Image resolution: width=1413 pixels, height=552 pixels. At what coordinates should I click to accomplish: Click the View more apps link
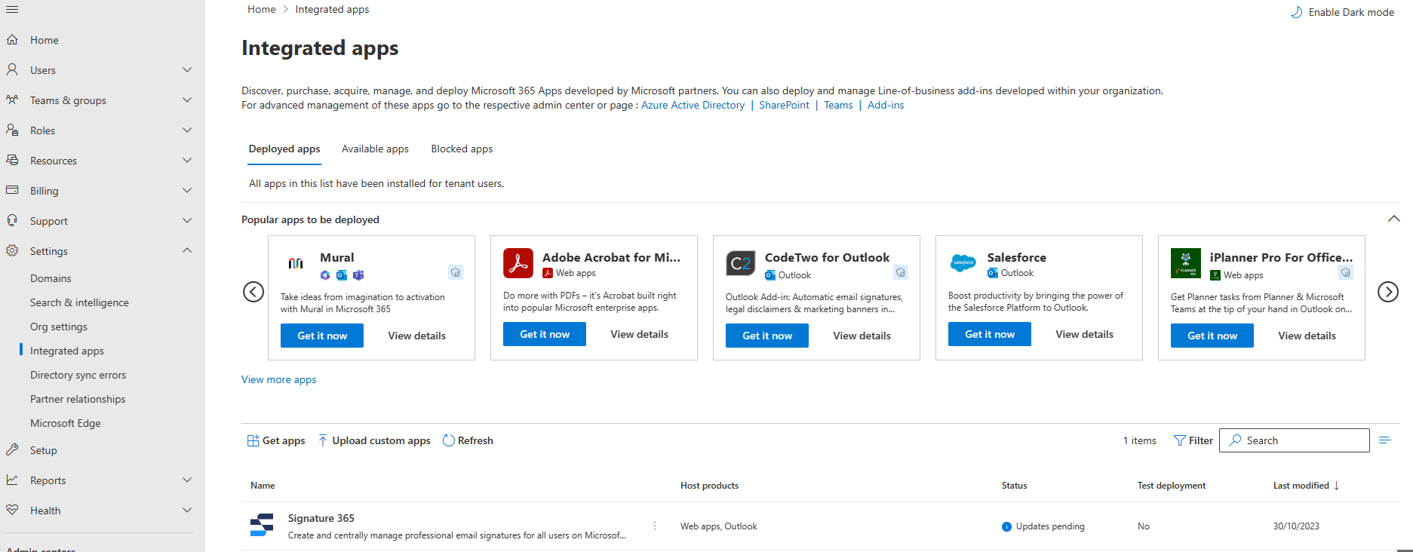[278, 379]
